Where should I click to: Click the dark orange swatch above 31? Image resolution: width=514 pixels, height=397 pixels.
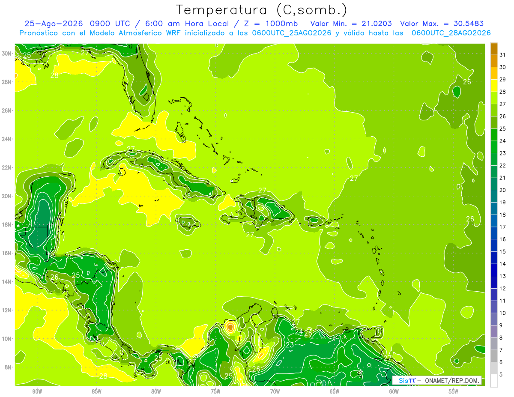click(494, 49)
